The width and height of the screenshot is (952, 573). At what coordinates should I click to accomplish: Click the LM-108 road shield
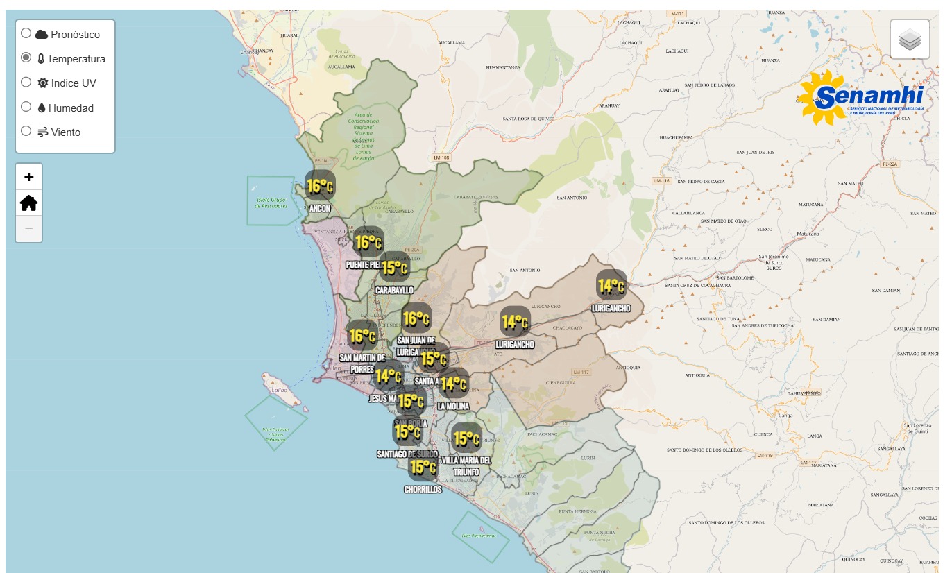click(442, 157)
